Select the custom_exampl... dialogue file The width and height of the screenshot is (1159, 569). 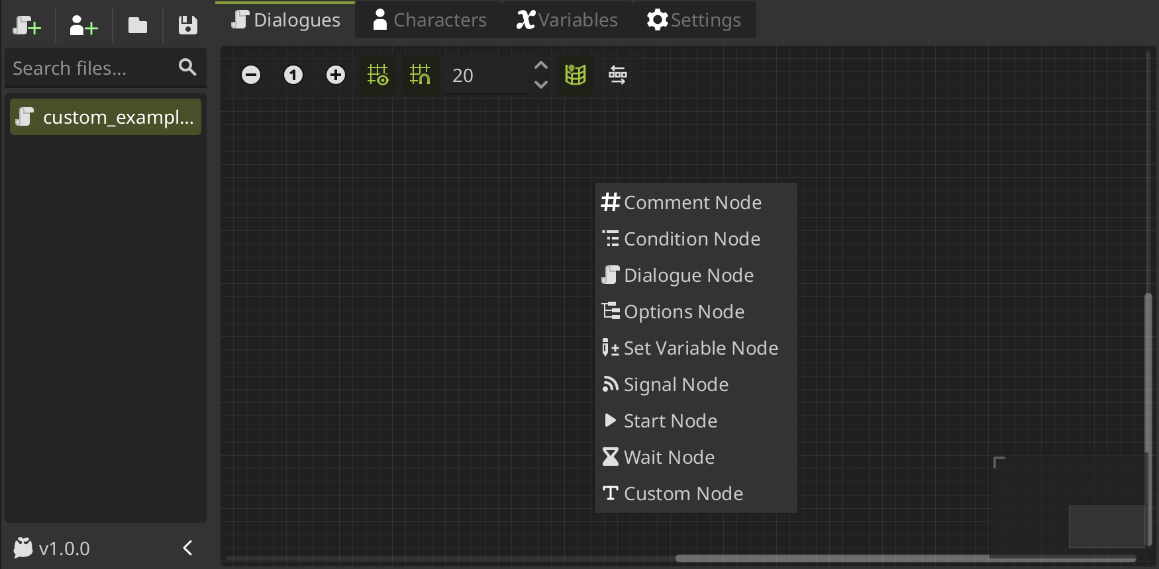[x=105, y=117]
